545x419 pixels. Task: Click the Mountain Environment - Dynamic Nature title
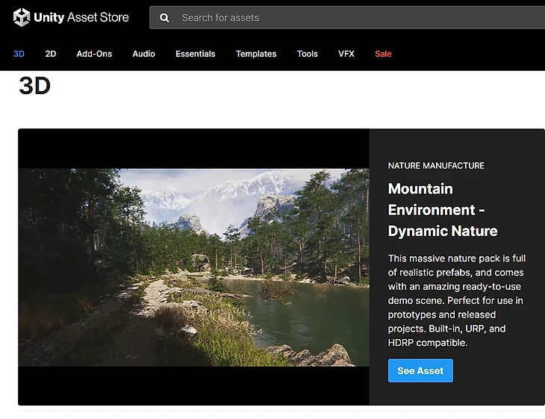443,210
